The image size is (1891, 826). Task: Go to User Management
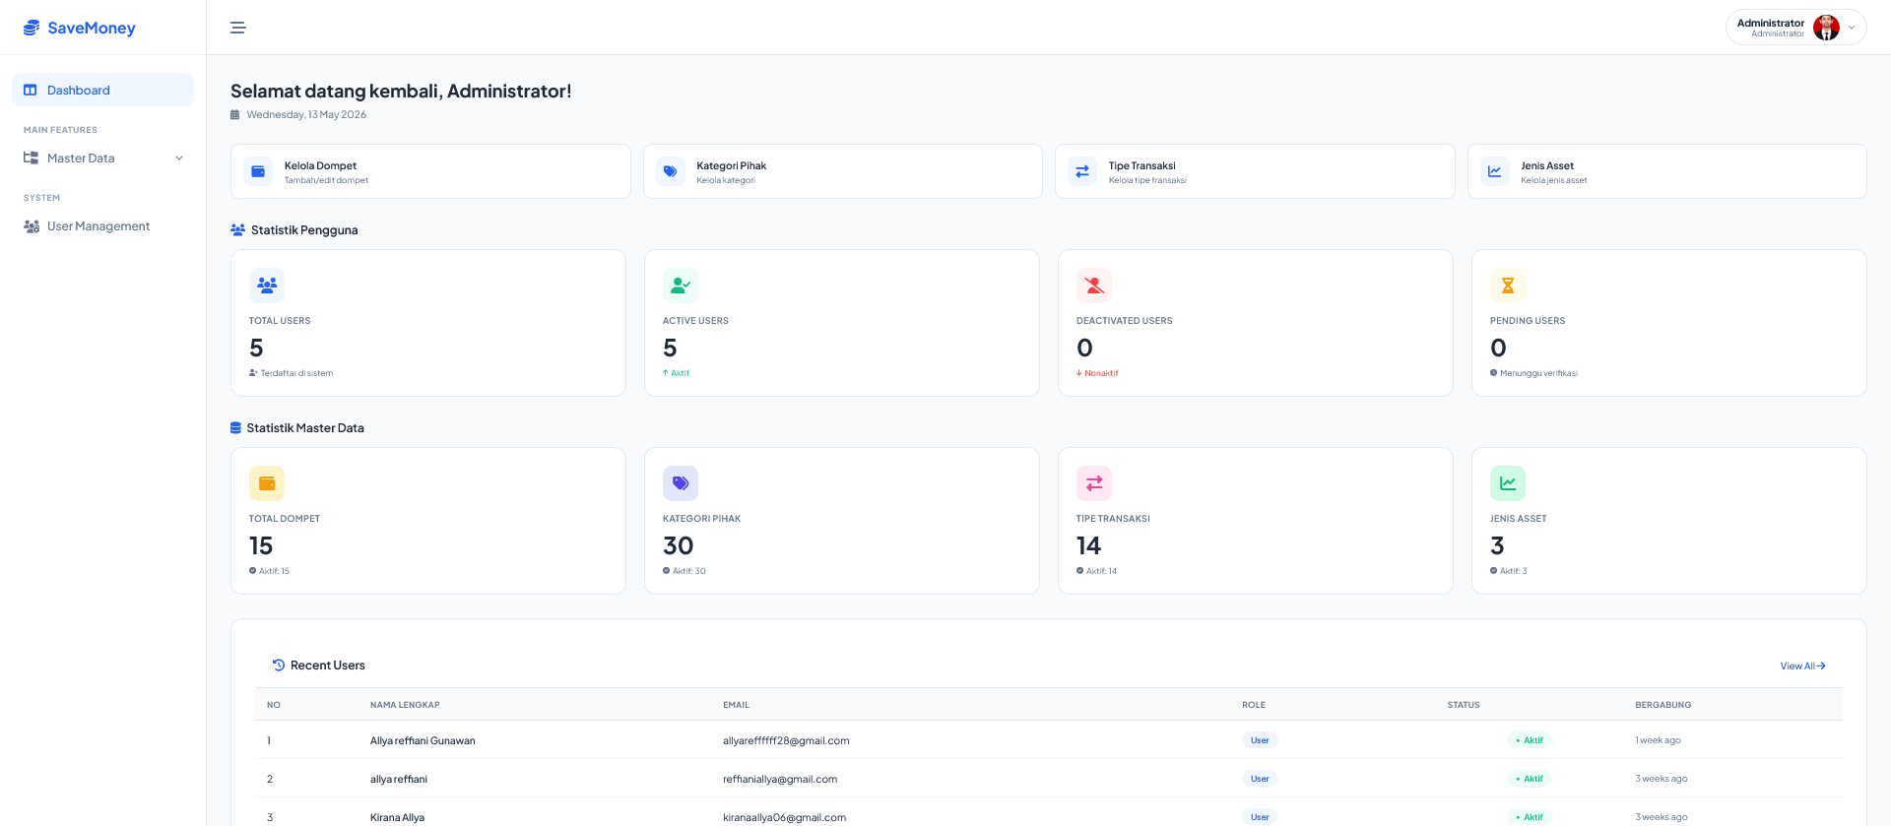point(102,225)
